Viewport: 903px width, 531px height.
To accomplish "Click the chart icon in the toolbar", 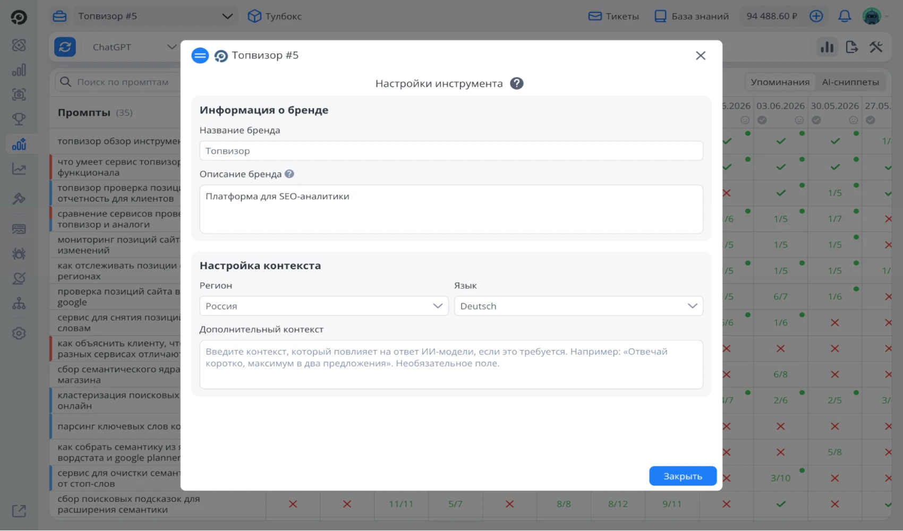I will point(827,47).
